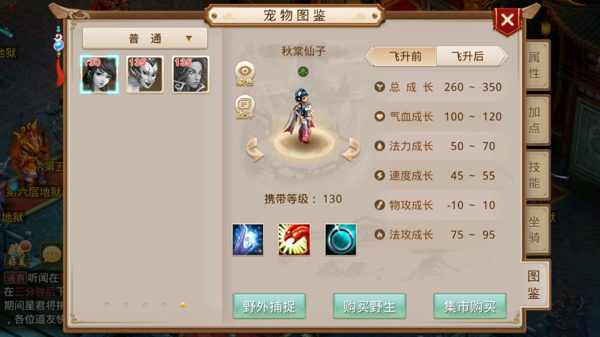Viewport: 600px width, 337px height.
Task: Click the 野外捕捉 button
Action: click(x=269, y=306)
